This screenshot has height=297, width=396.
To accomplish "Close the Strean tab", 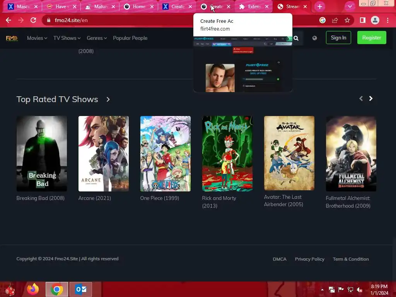I will pyautogui.click(x=305, y=7).
